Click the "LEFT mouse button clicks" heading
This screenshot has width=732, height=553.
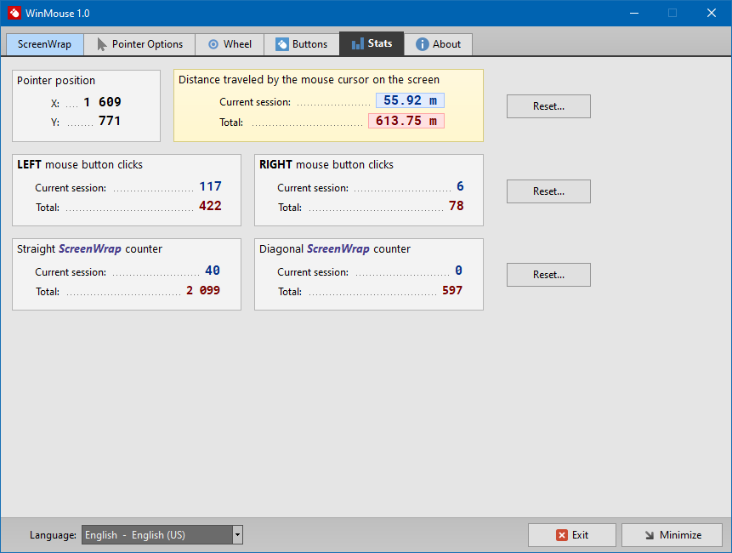[80, 165]
